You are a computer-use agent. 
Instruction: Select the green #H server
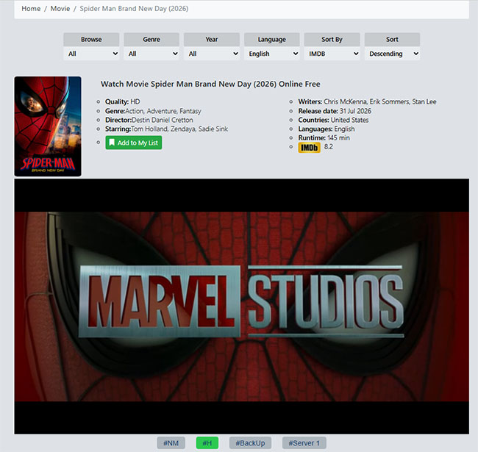tap(207, 443)
